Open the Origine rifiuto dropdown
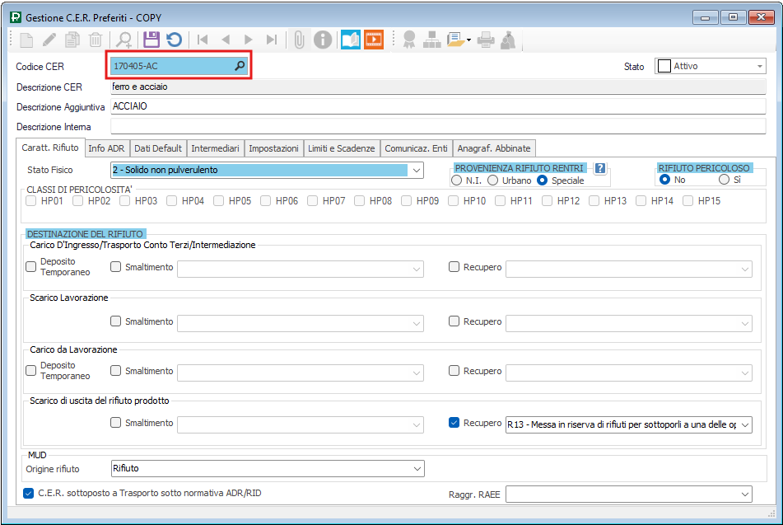The width and height of the screenshot is (783, 525). [x=416, y=468]
